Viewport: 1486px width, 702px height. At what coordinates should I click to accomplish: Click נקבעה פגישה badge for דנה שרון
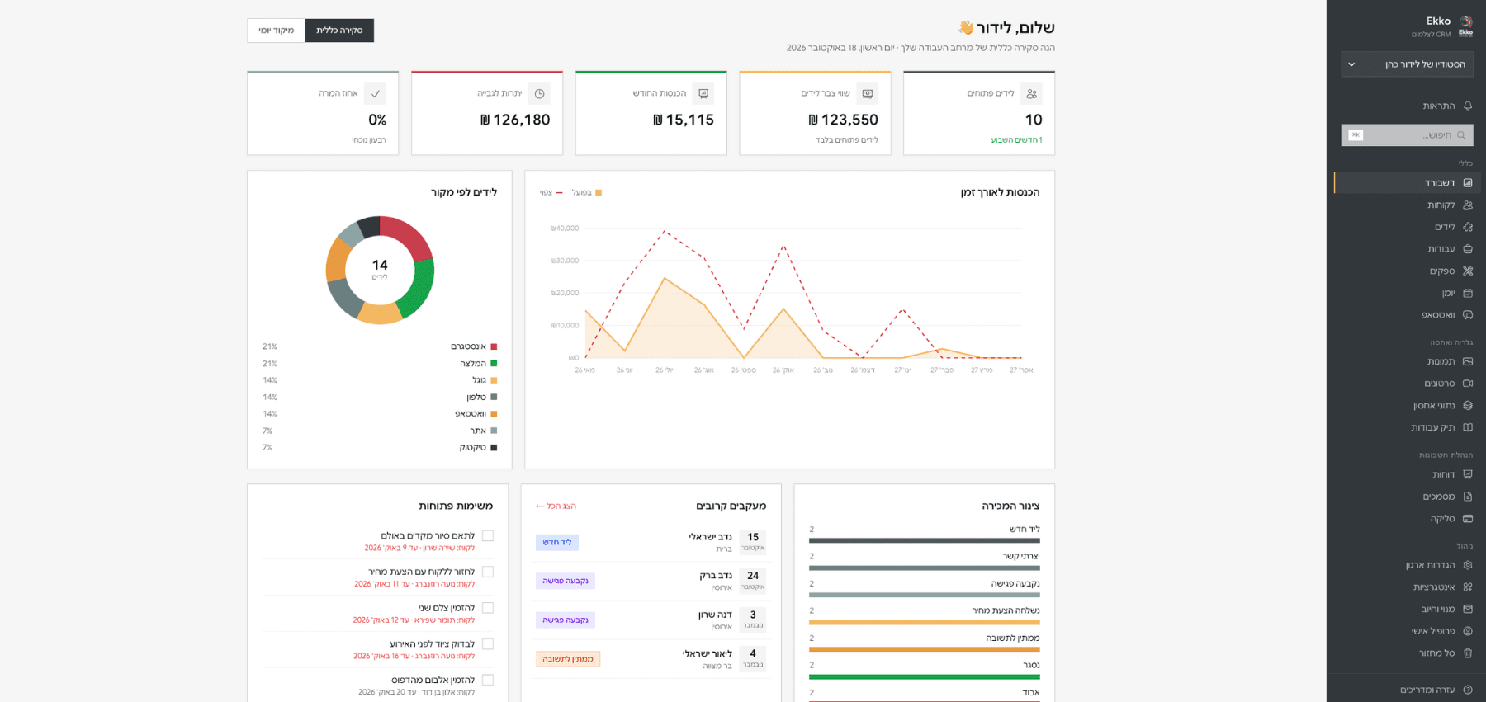pos(566,620)
